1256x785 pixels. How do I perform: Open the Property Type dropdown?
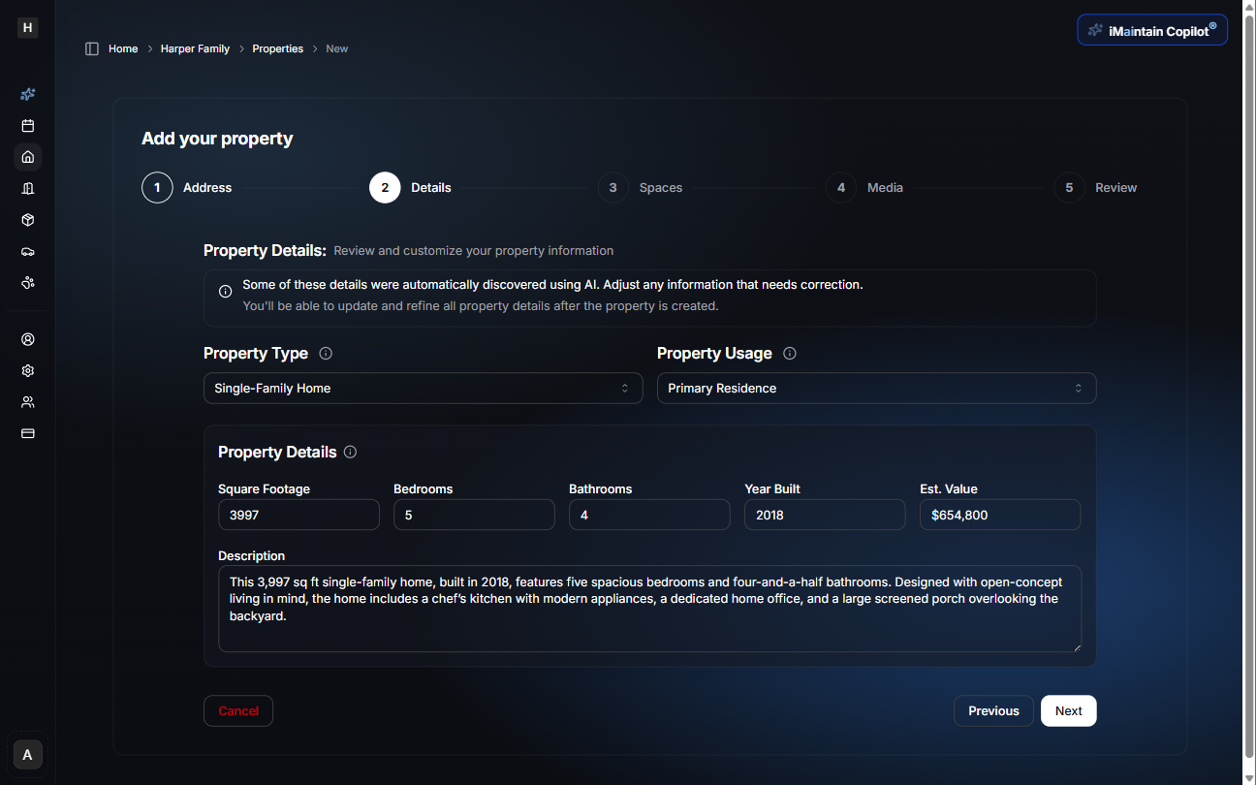(x=423, y=388)
